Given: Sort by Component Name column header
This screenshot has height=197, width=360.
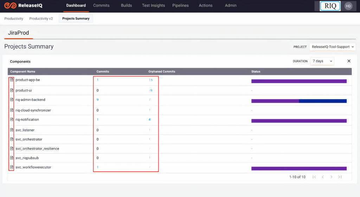Looking at the screenshot, I should click(x=22, y=72).
